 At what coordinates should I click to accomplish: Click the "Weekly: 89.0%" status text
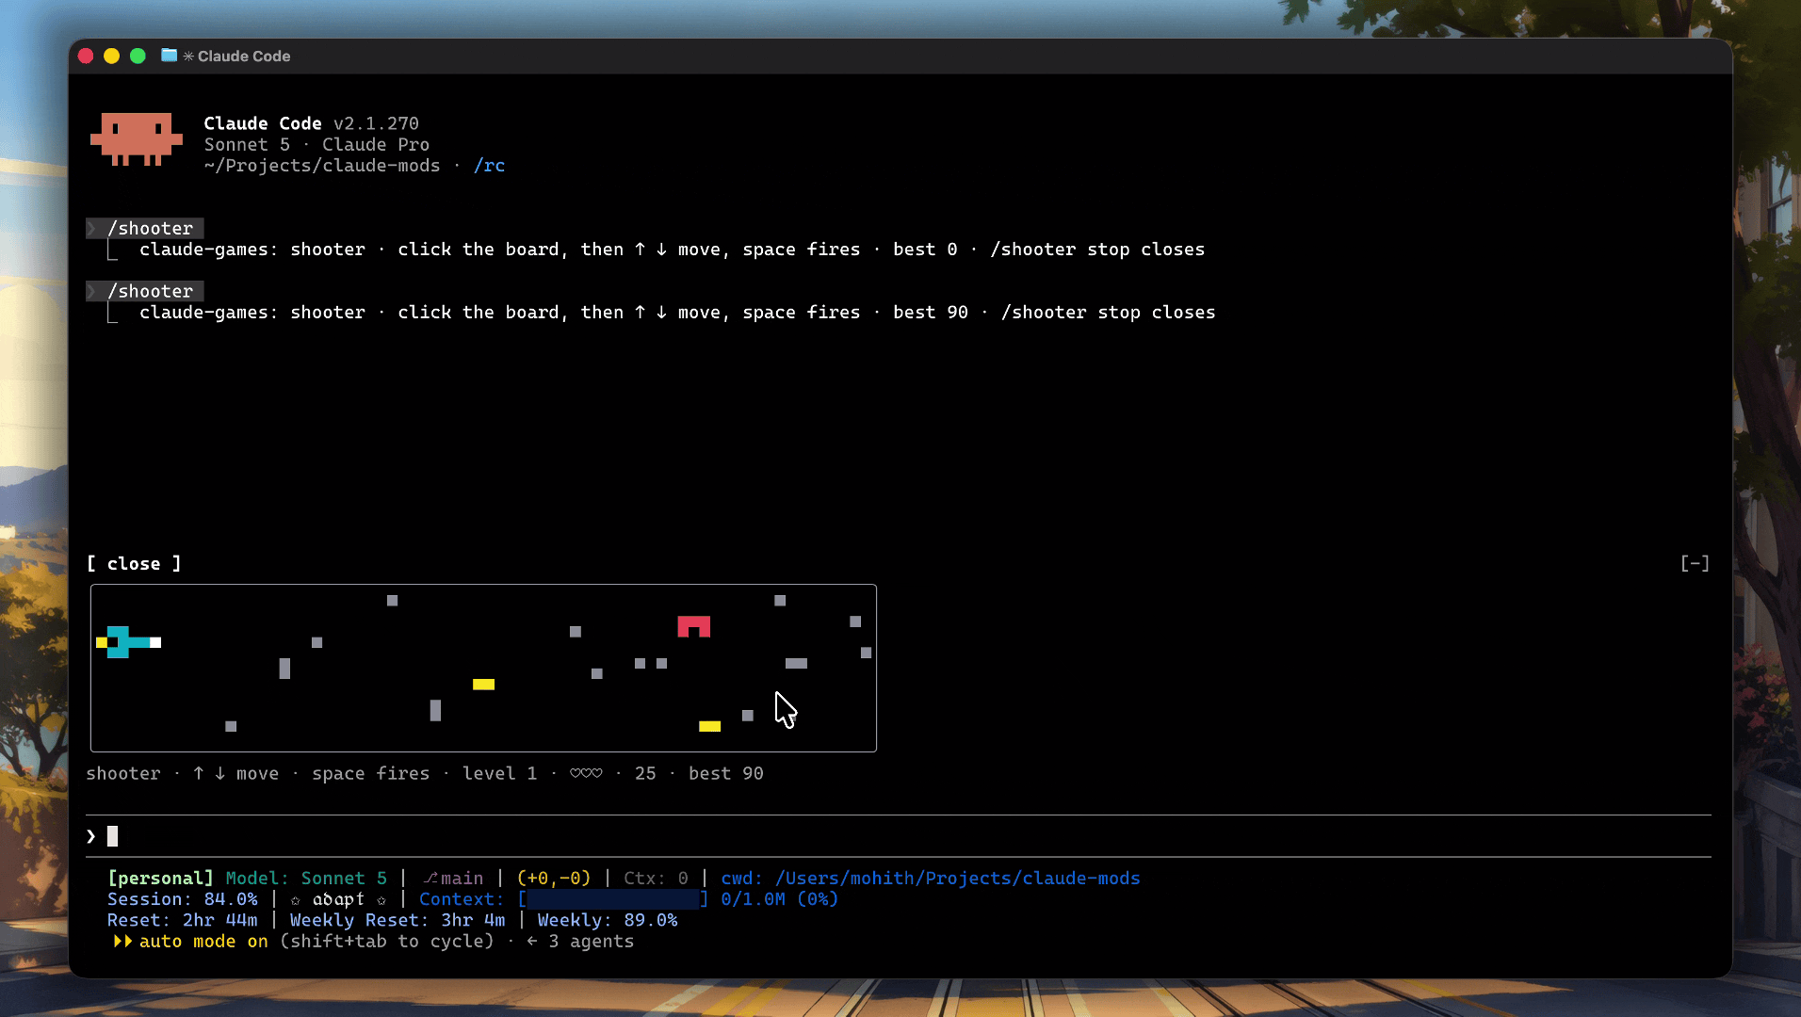[608, 920]
